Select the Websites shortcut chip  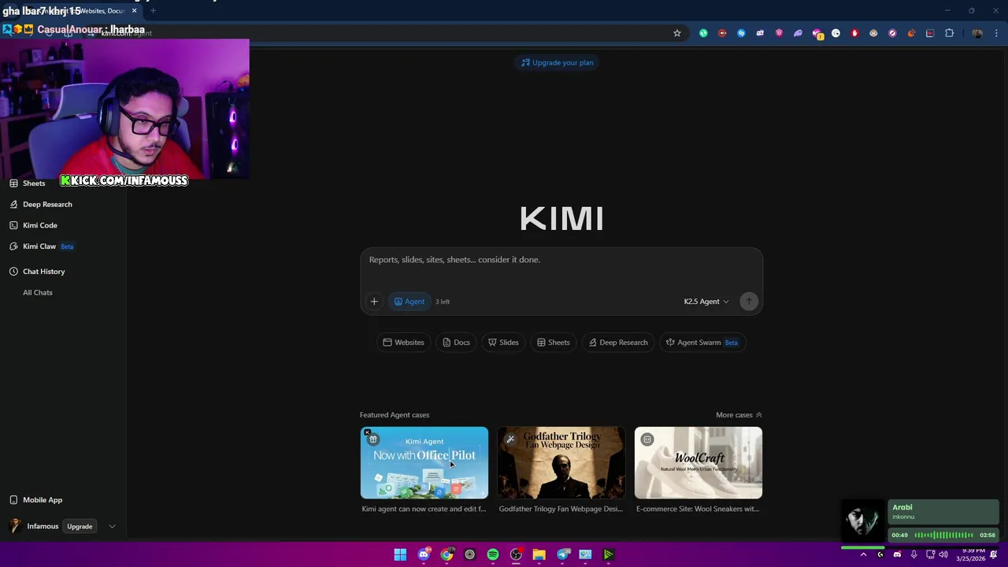tap(403, 343)
